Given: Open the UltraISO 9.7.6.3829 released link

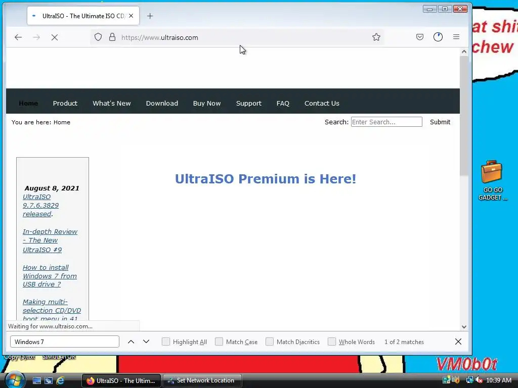Looking at the screenshot, I should (40, 205).
